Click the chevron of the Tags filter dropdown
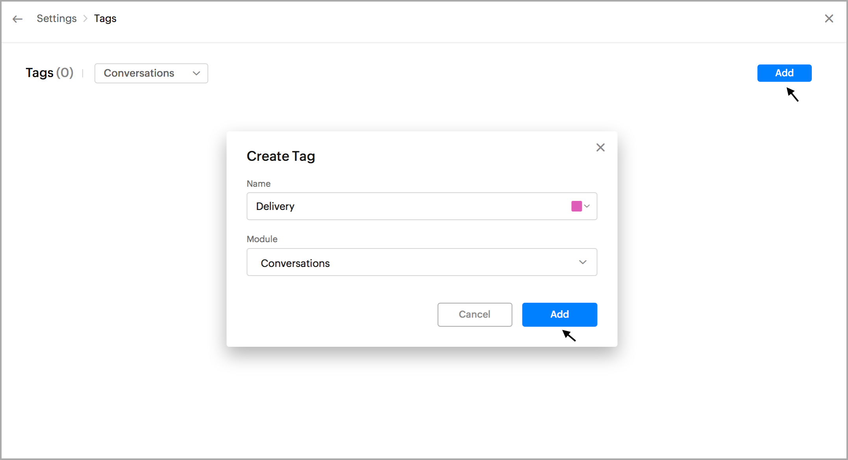This screenshot has width=848, height=460. (196, 73)
